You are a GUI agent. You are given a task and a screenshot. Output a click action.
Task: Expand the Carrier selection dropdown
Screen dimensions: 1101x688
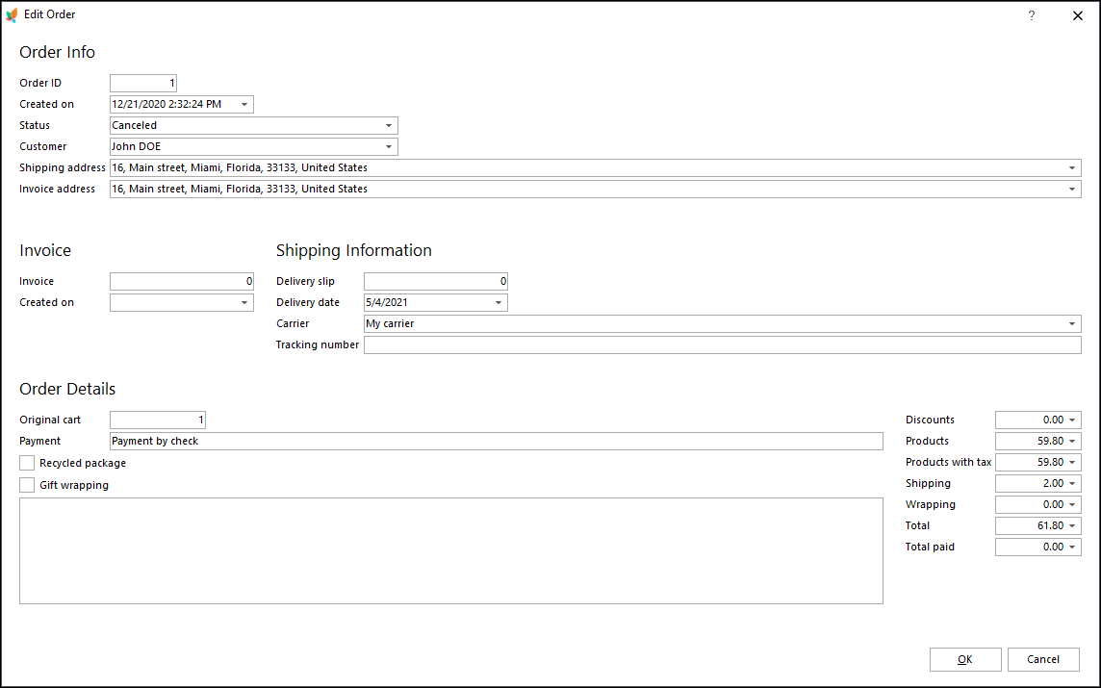point(1071,323)
